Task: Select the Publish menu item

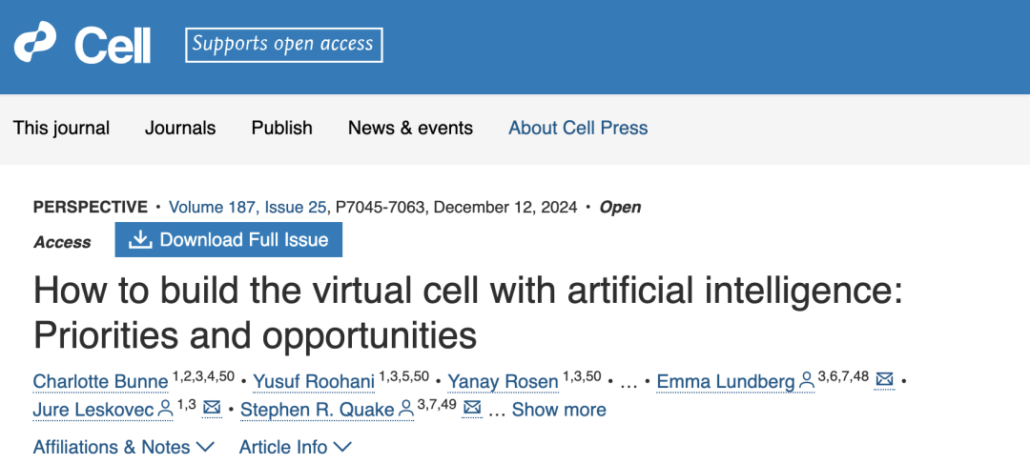Action: (x=281, y=128)
